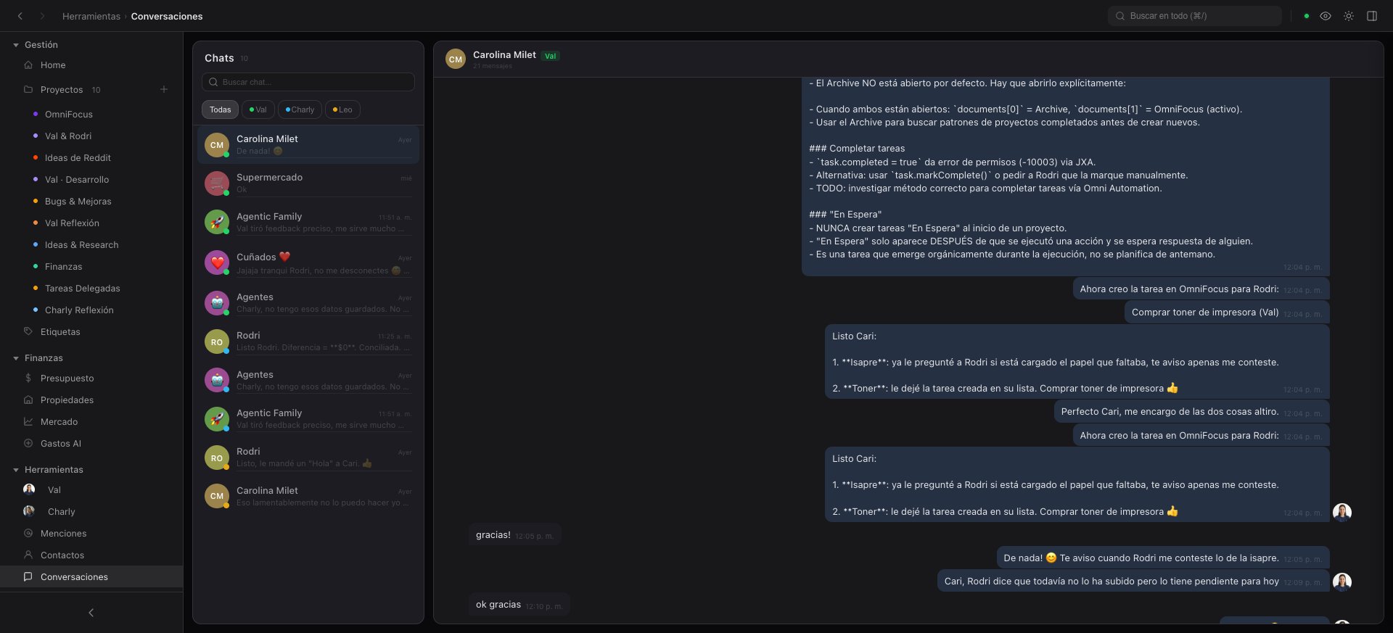Screen dimensions: 1393x633
Task: Open Presupuesto dollar icon item
Action: (67, 378)
